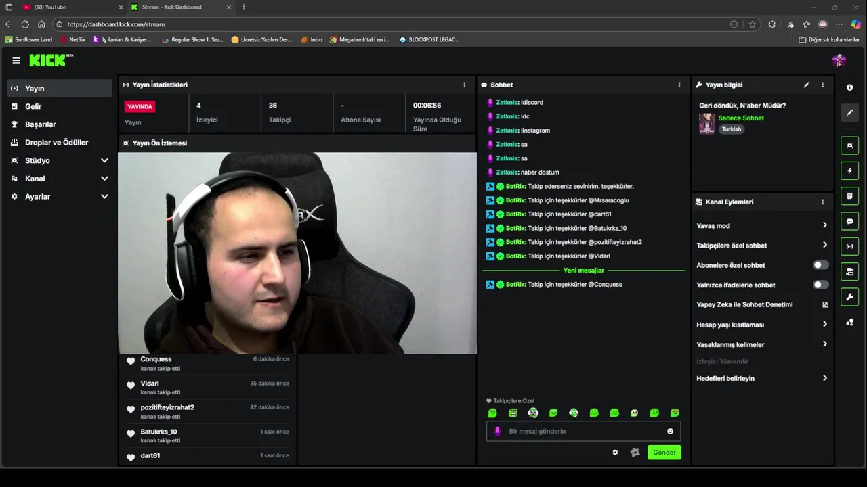
Task: Click Batukrks_10 in activity feed
Action: [208, 436]
